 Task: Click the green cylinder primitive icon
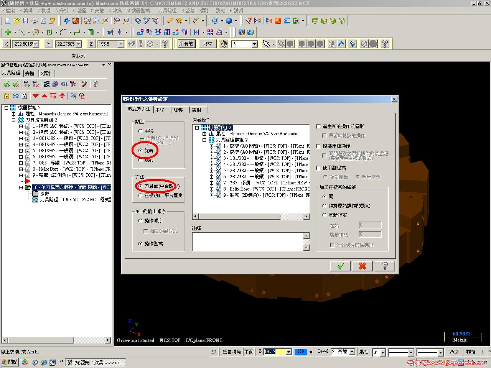pyautogui.click(x=91, y=32)
